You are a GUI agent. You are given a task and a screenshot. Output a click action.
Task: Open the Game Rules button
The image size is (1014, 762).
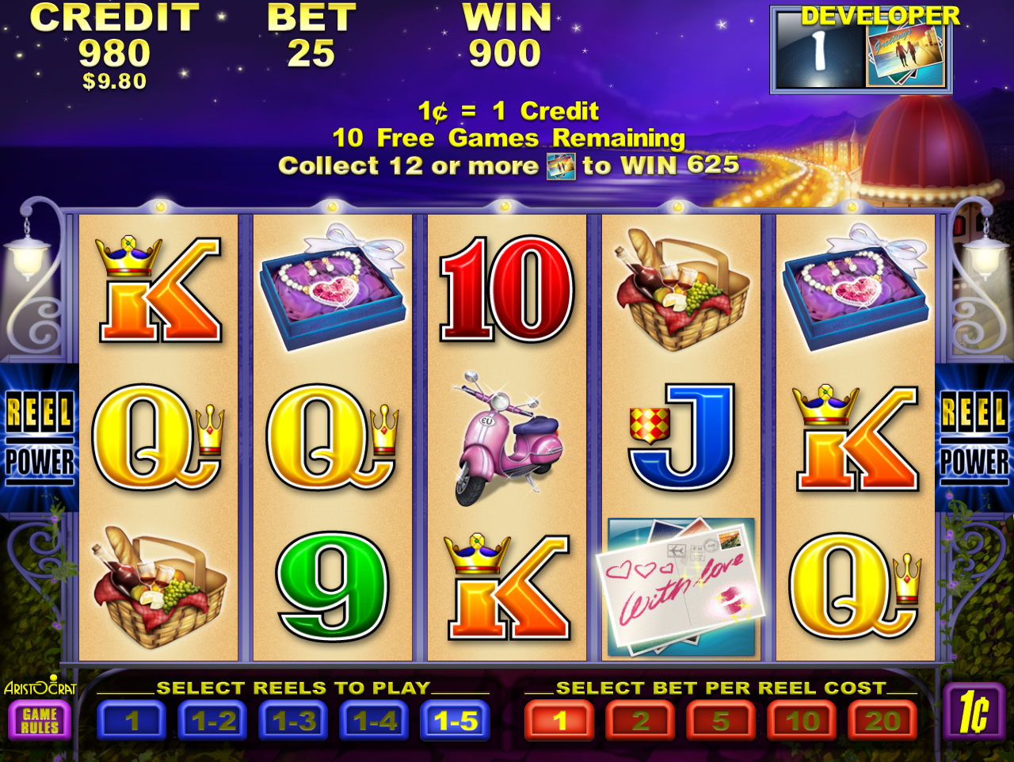[40, 721]
